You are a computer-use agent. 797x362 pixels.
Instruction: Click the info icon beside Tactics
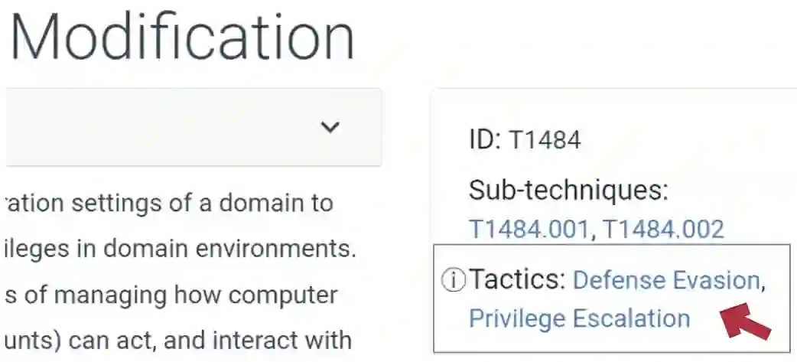454,281
